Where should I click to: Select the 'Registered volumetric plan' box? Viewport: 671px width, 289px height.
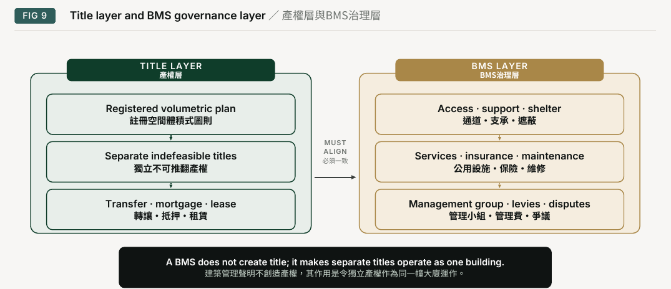(171, 115)
